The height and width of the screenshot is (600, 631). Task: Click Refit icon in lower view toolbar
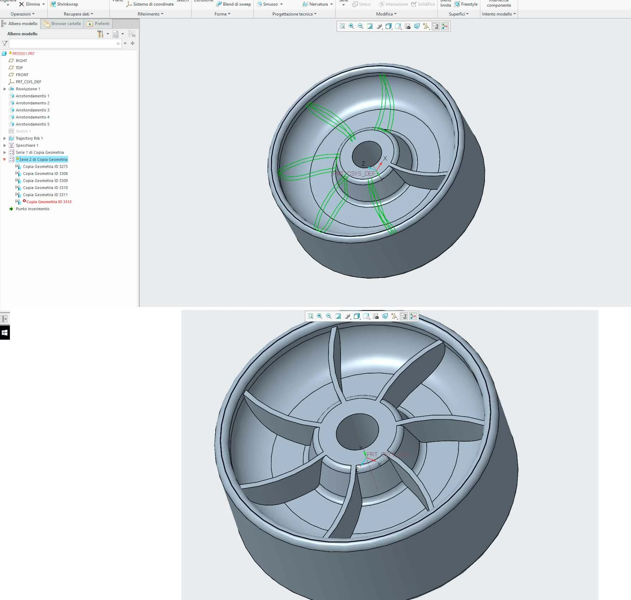click(x=311, y=316)
